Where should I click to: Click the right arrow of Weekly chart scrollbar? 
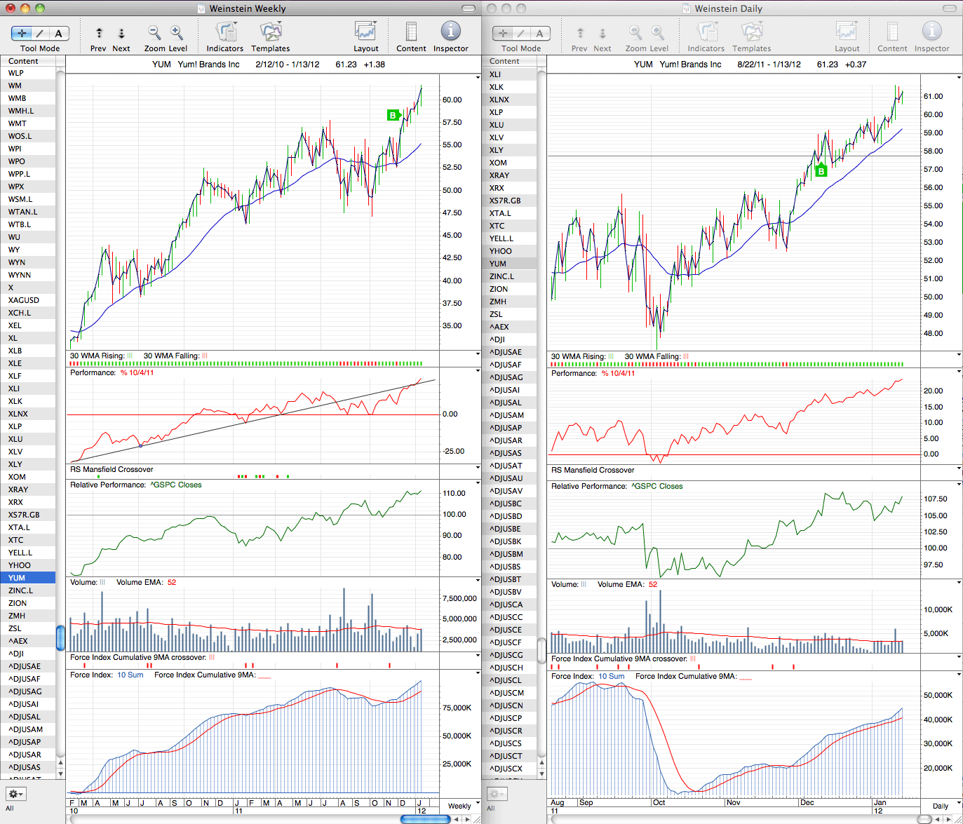[468, 819]
